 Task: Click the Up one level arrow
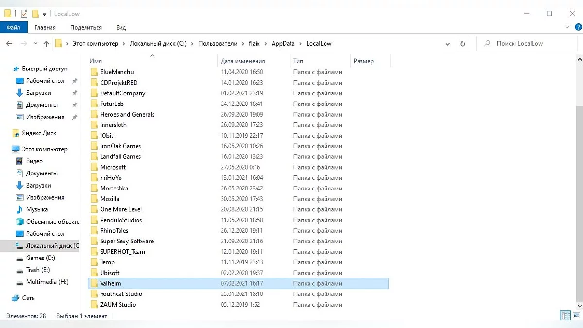pos(46,44)
